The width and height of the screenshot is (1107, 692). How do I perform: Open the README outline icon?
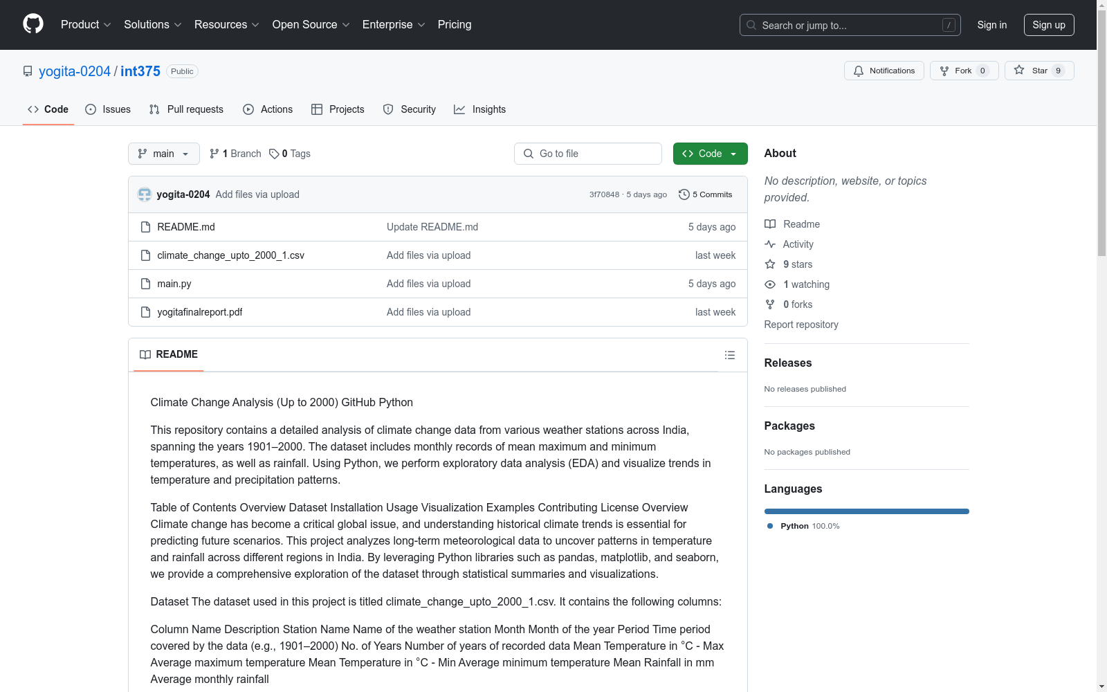coord(730,355)
